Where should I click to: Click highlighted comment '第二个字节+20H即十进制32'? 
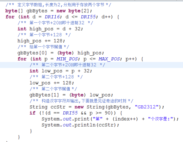click(x=67, y=65)
